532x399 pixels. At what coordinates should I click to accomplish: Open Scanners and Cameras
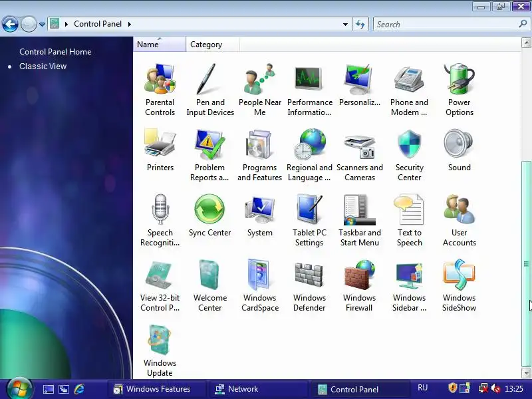pyautogui.click(x=360, y=155)
